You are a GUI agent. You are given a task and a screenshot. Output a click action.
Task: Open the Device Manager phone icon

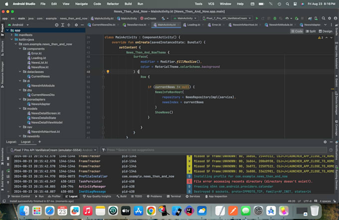(x=316, y=18)
